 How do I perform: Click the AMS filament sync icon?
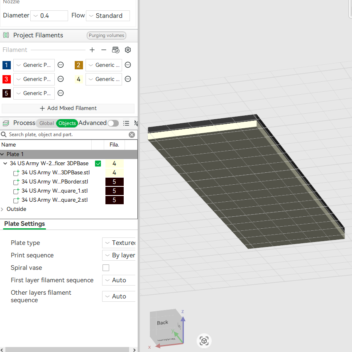[x=116, y=50]
